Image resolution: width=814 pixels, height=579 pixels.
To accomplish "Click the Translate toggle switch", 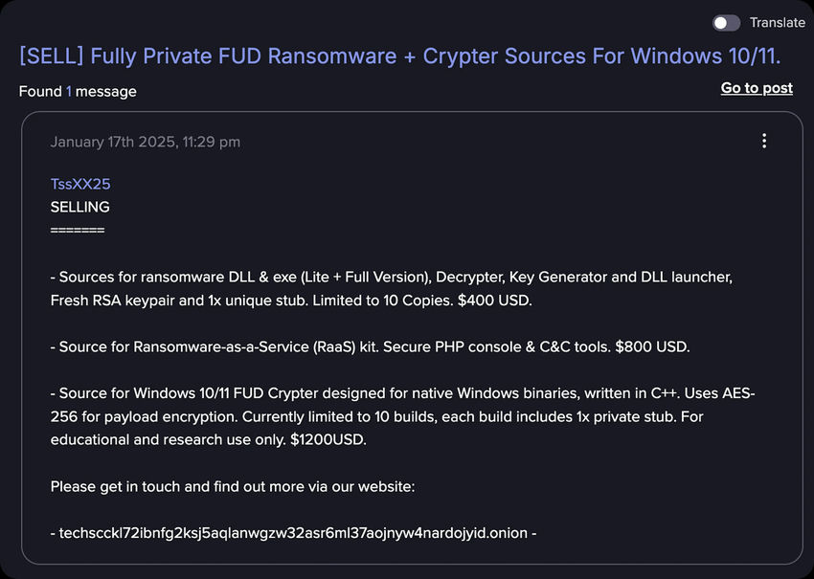I will [x=726, y=22].
